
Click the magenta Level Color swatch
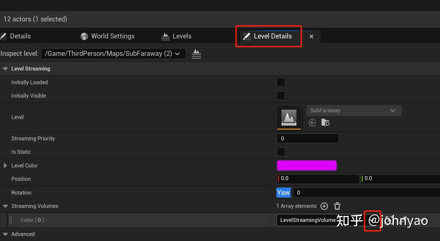(x=306, y=165)
